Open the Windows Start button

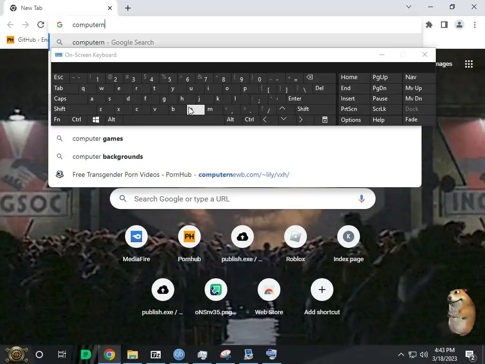tap(17, 355)
